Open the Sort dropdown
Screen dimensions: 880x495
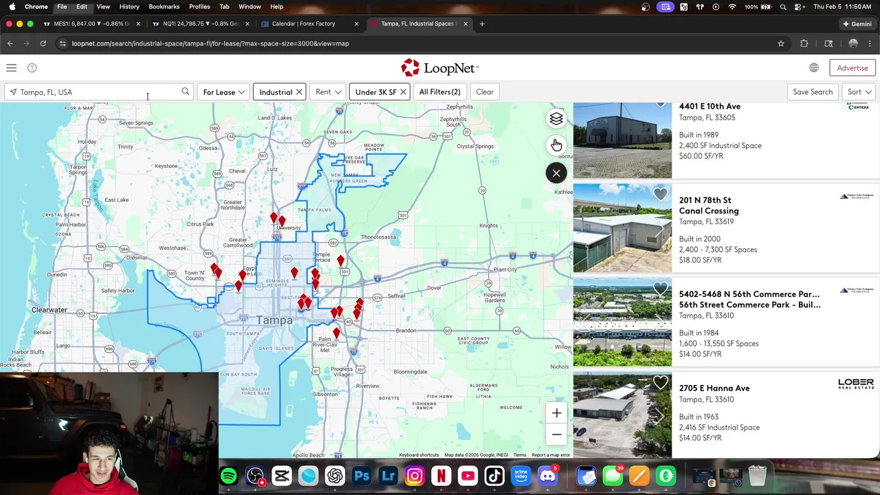pos(859,92)
